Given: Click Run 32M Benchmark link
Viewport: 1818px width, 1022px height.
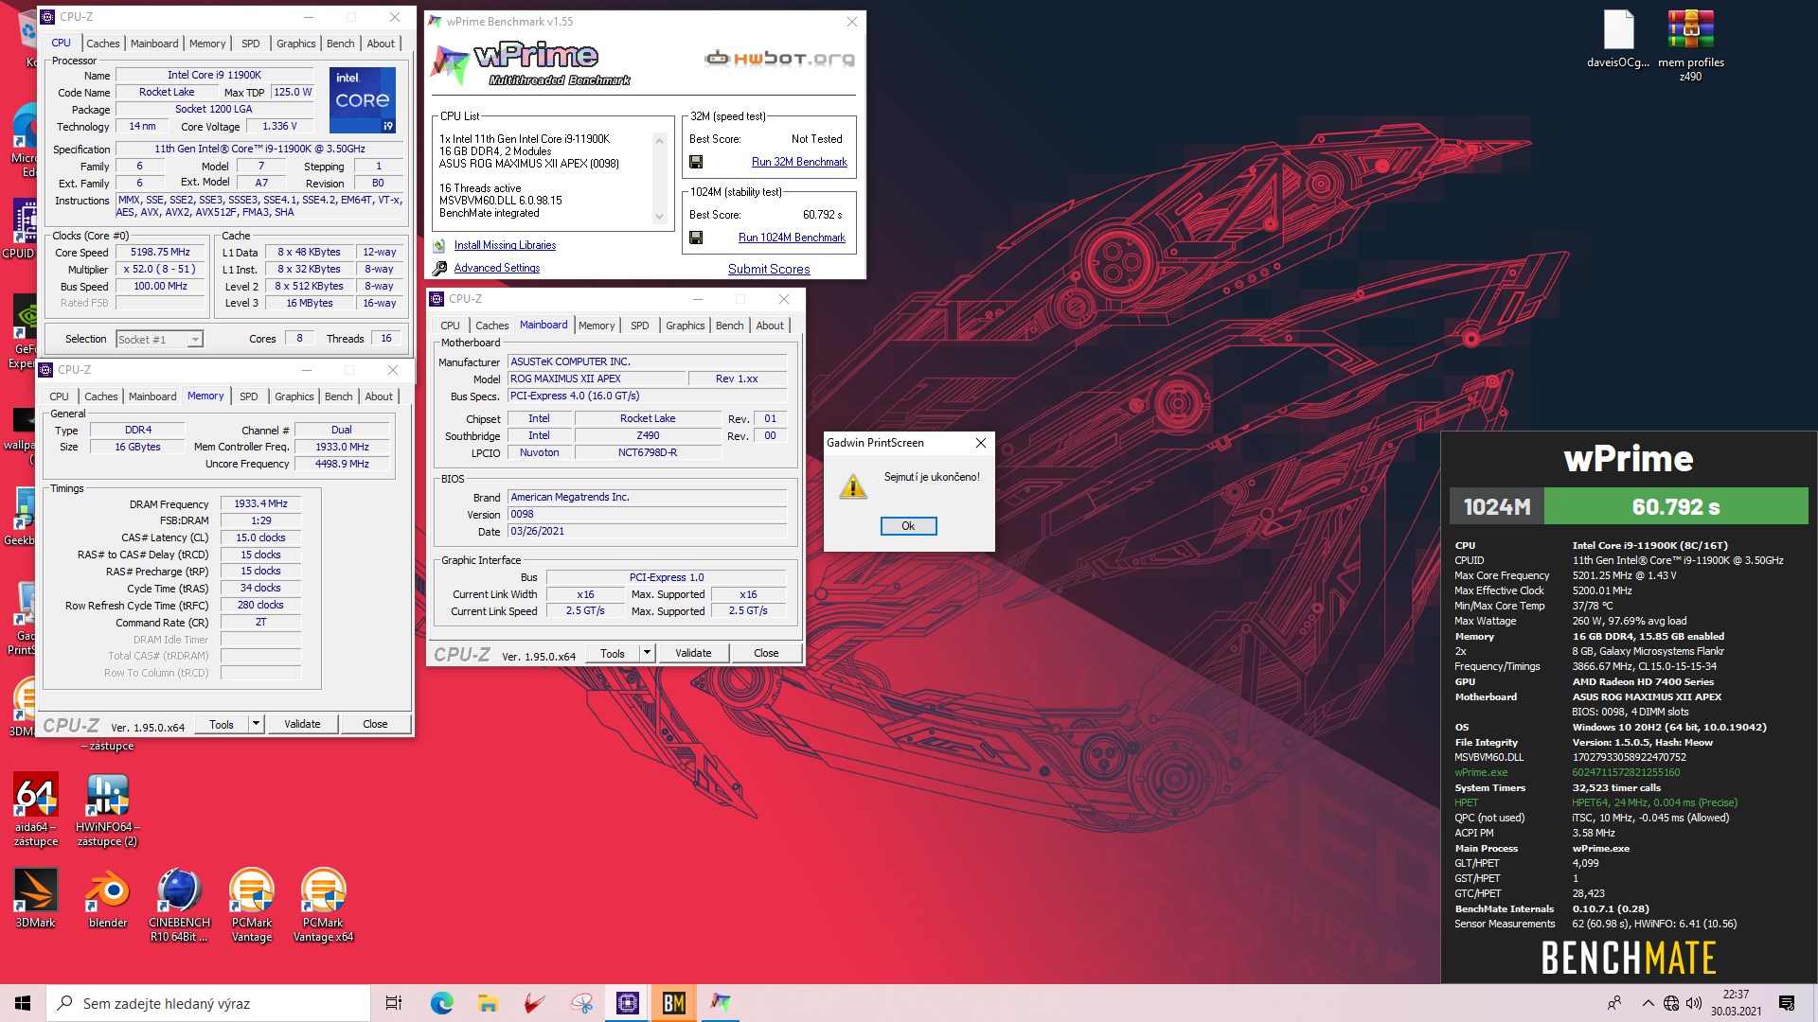Looking at the screenshot, I should point(799,162).
